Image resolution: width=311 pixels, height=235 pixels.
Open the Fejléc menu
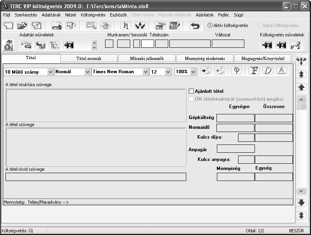tap(224, 15)
